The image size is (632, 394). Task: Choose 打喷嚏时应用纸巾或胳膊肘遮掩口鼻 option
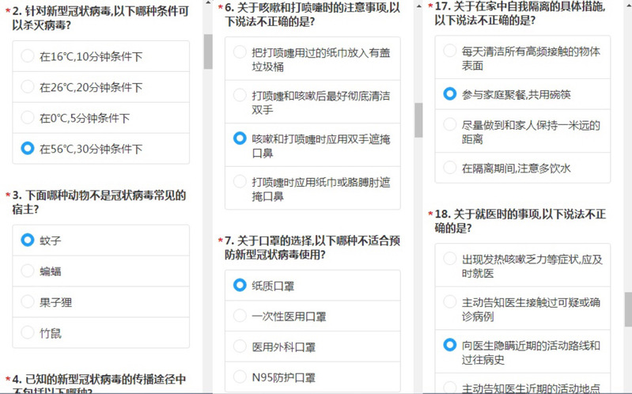240,181
